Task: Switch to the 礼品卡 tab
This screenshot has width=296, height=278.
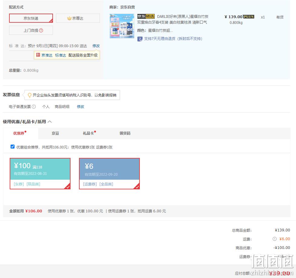Action: point(88,133)
